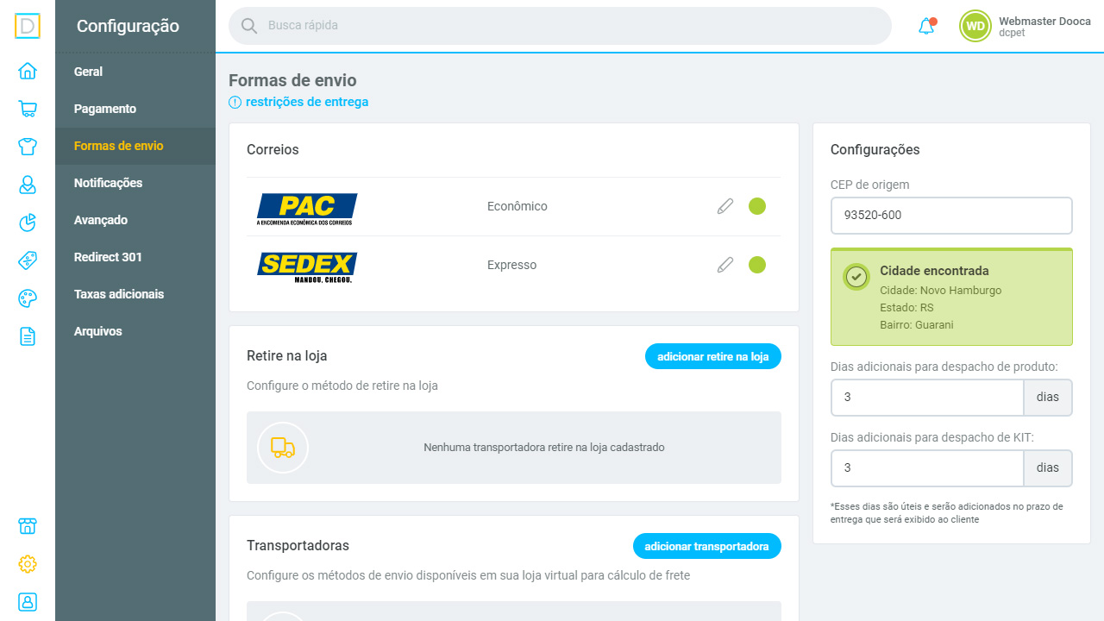Open settings gear icon
The image size is (1104, 621).
[28, 564]
